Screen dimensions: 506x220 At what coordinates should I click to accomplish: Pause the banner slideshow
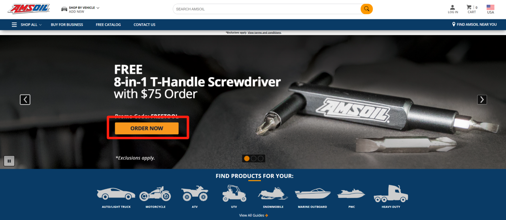[9, 161]
